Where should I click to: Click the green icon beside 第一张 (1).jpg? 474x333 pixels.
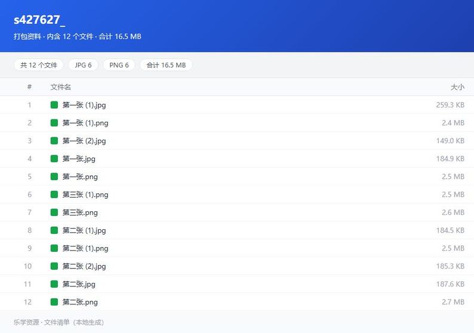[54, 105]
